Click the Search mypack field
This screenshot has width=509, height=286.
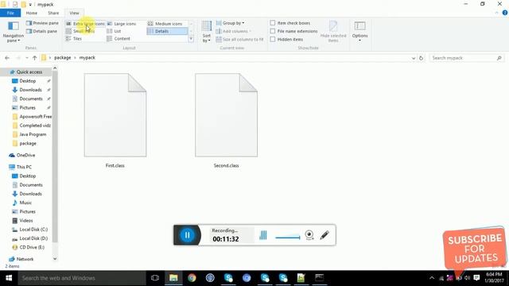466,58
